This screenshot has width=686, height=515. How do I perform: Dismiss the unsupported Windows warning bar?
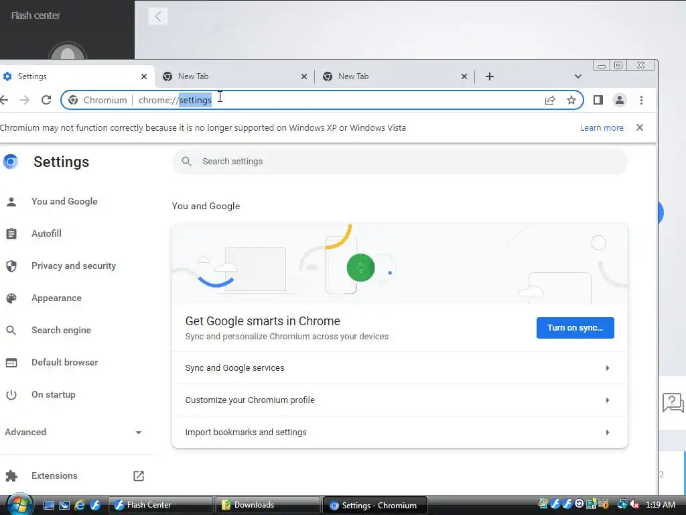coord(640,127)
